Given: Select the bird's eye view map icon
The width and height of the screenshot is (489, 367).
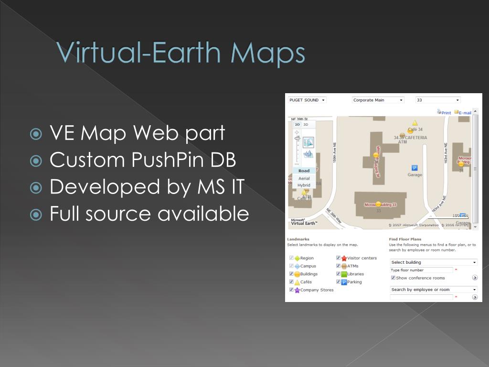Looking at the screenshot, I should [x=308, y=142].
